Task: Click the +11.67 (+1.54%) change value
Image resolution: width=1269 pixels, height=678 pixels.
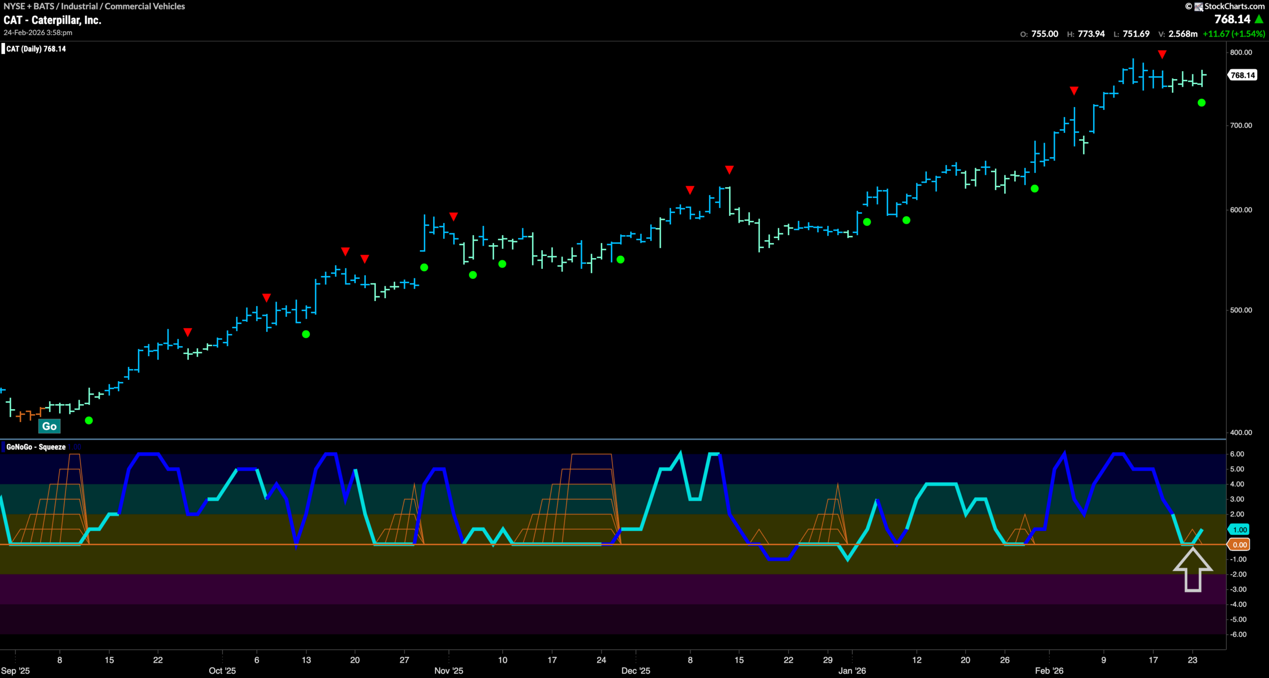Action: [x=1234, y=34]
